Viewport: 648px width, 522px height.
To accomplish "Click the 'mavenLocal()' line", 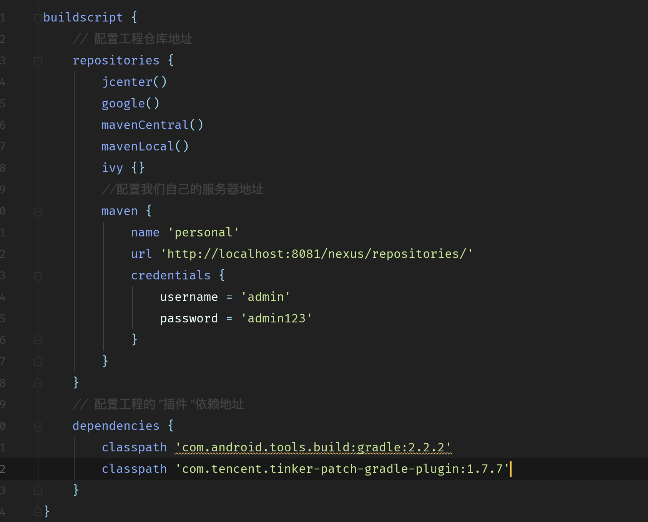I will point(145,146).
